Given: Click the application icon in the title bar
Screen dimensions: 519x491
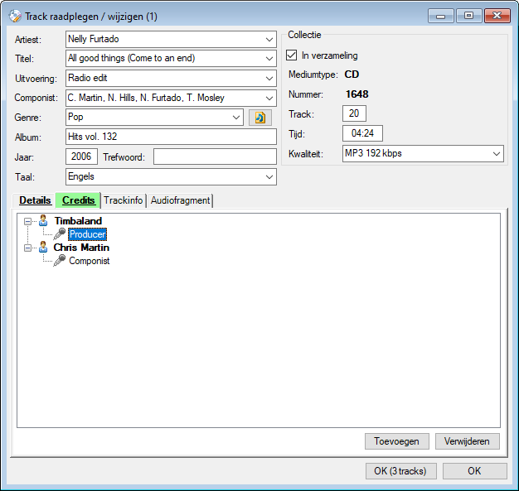Looking at the screenshot, I should tap(15, 16).
